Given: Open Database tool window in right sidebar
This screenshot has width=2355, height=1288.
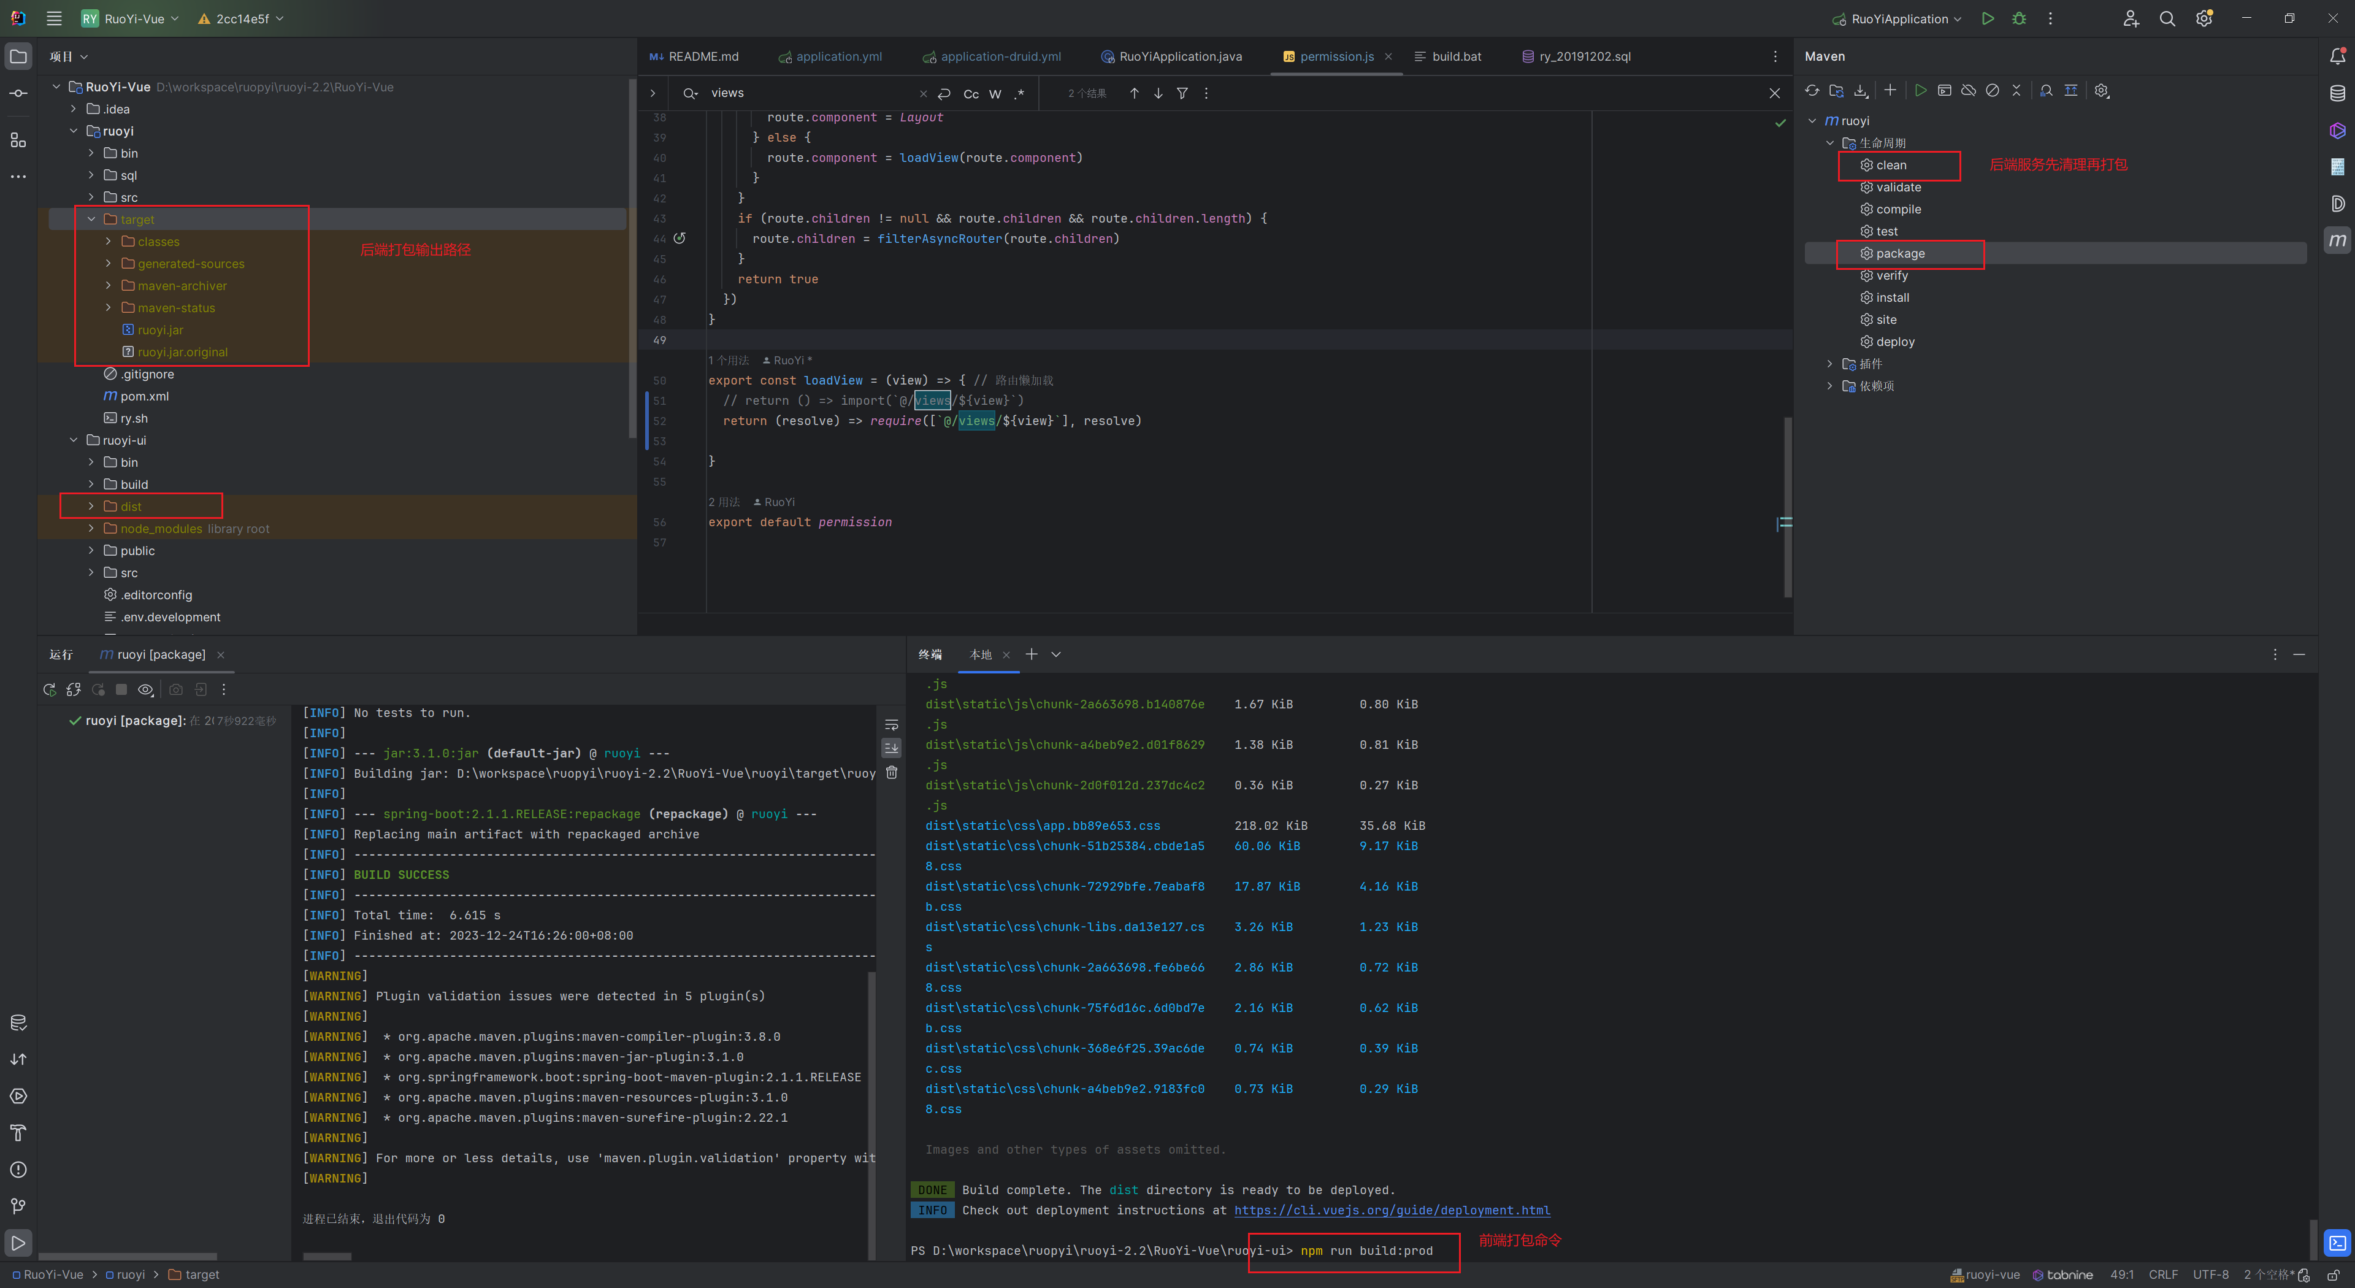Looking at the screenshot, I should pyautogui.click(x=2337, y=93).
